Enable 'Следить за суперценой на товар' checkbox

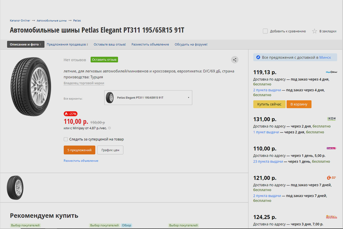[65, 139]
